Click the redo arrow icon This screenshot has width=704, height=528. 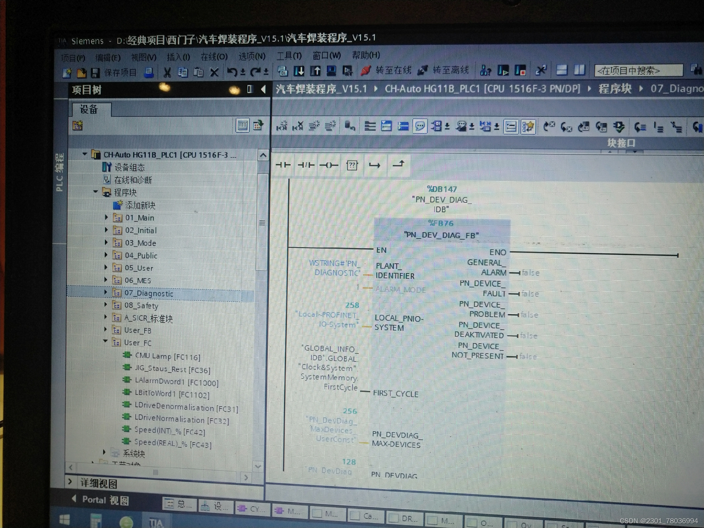(255, 71)
